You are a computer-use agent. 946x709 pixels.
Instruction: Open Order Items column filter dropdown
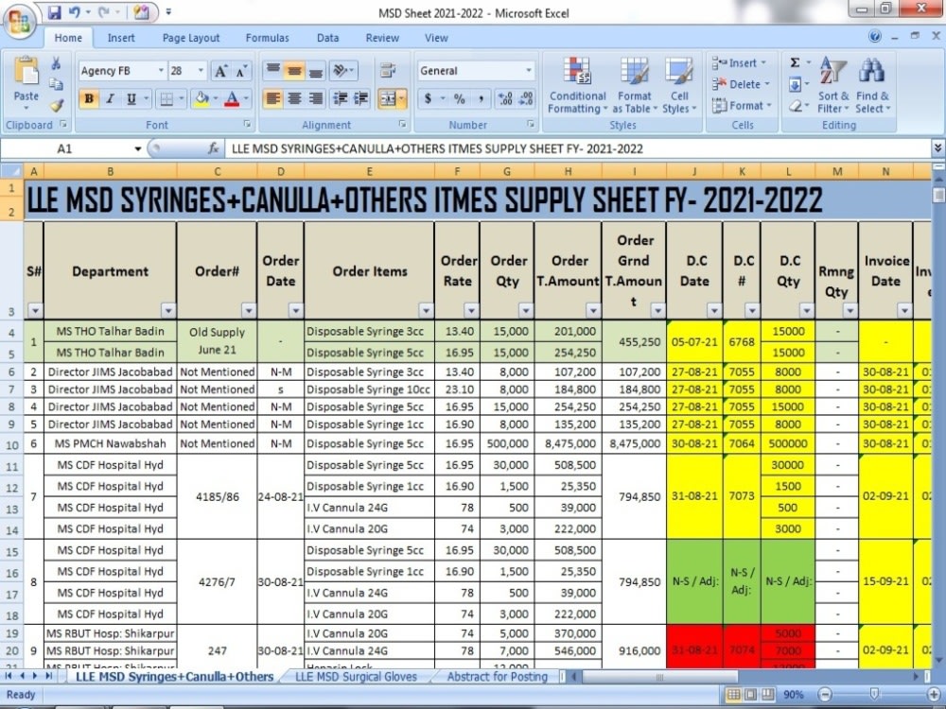pos(427,311)
